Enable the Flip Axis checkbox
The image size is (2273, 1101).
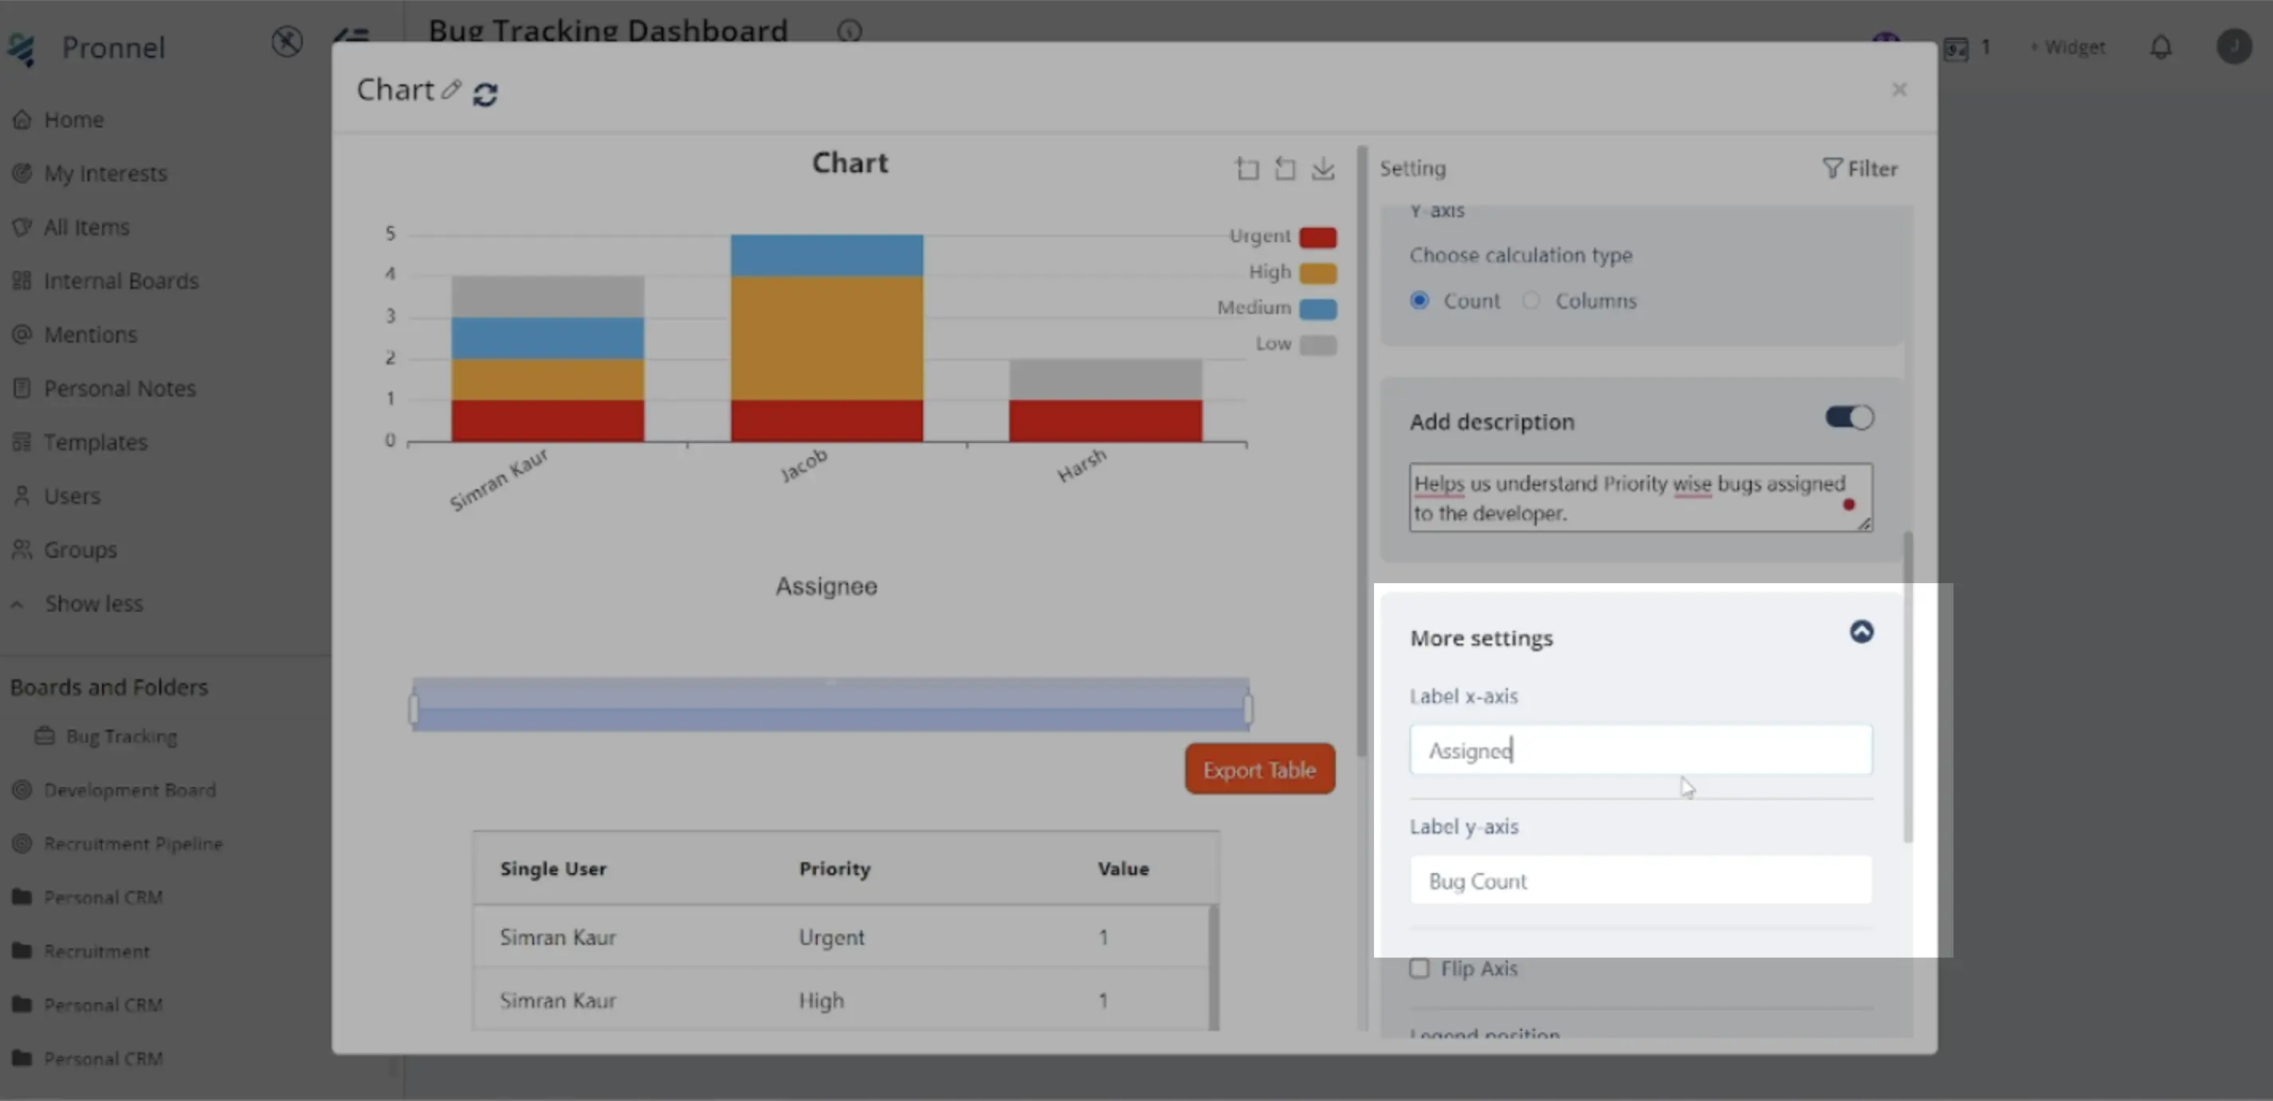tap(1419, 969)
